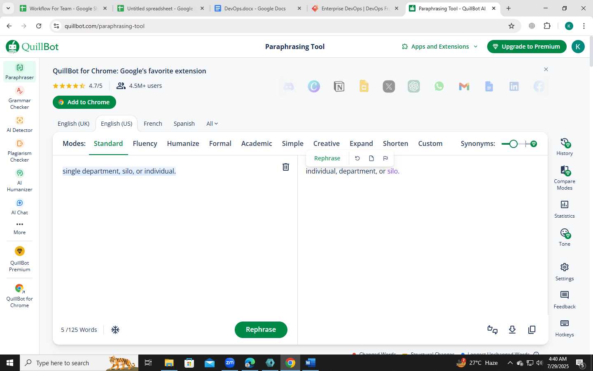Switch to Workflow For Team browser tab
This screenshot has width=593, height=371.
pyautogui.click(x=63, y=8)
